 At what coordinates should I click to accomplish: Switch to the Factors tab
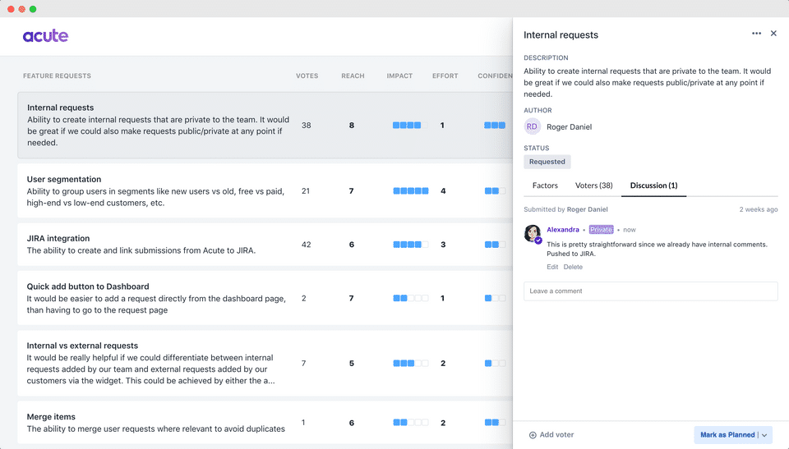545,186
